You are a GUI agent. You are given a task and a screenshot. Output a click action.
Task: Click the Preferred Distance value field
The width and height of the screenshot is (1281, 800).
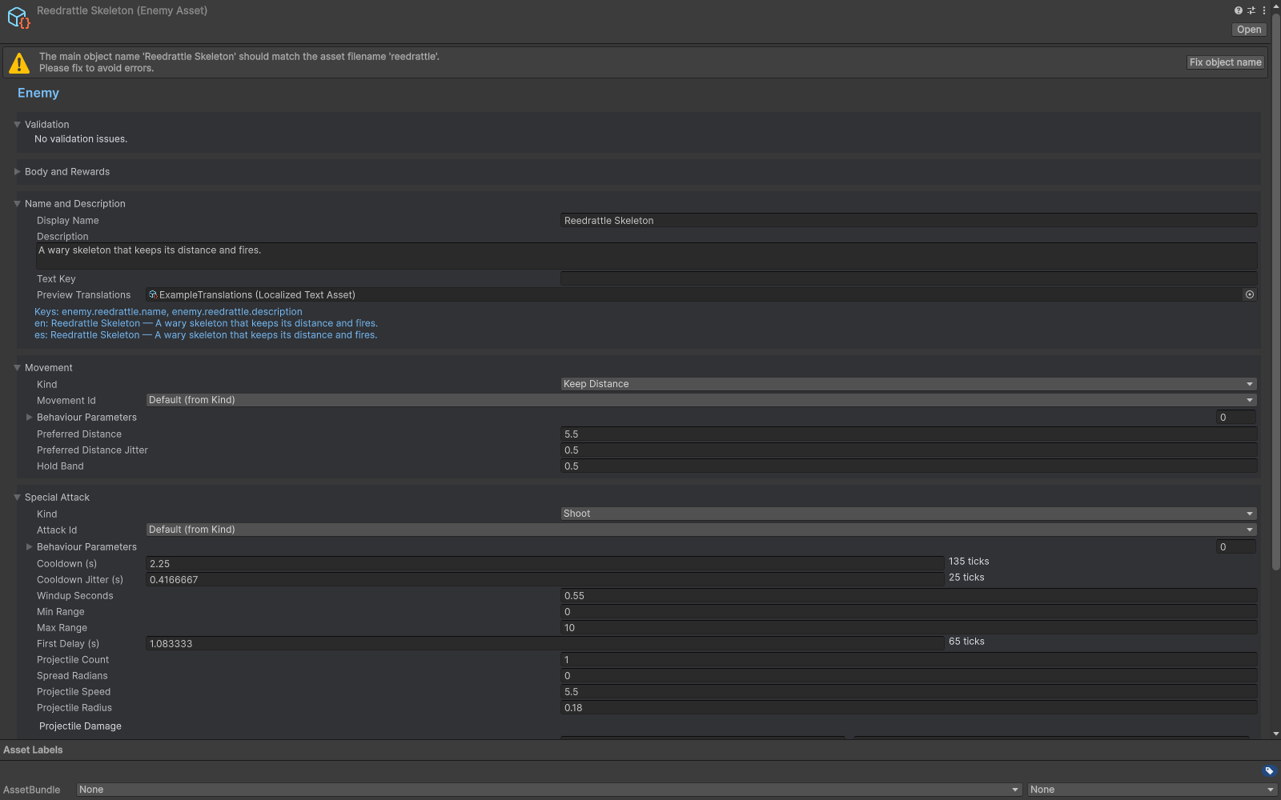tap(909, 434)
